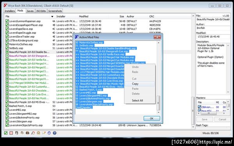Click the Masters list right scroll arrow
The height and width of the screenshot is (146, 234).
tap(224, 114)
